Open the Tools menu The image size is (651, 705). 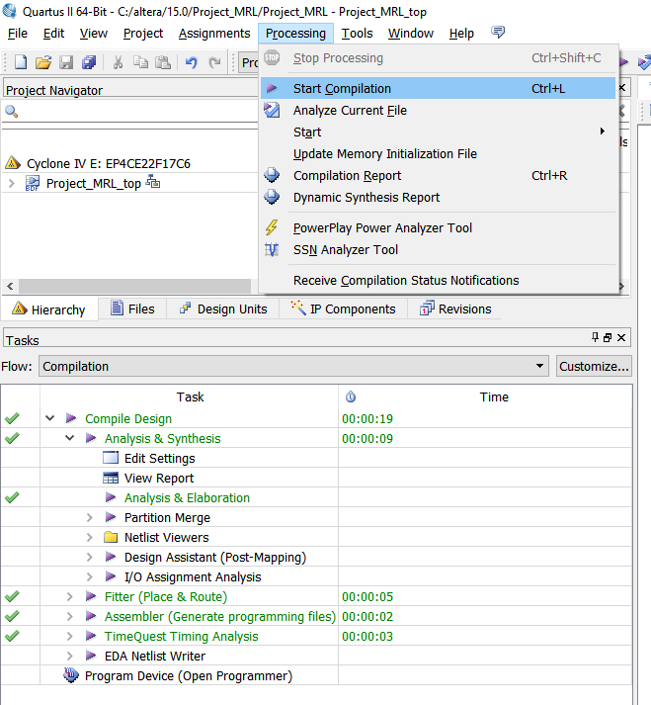coord(358,34)
